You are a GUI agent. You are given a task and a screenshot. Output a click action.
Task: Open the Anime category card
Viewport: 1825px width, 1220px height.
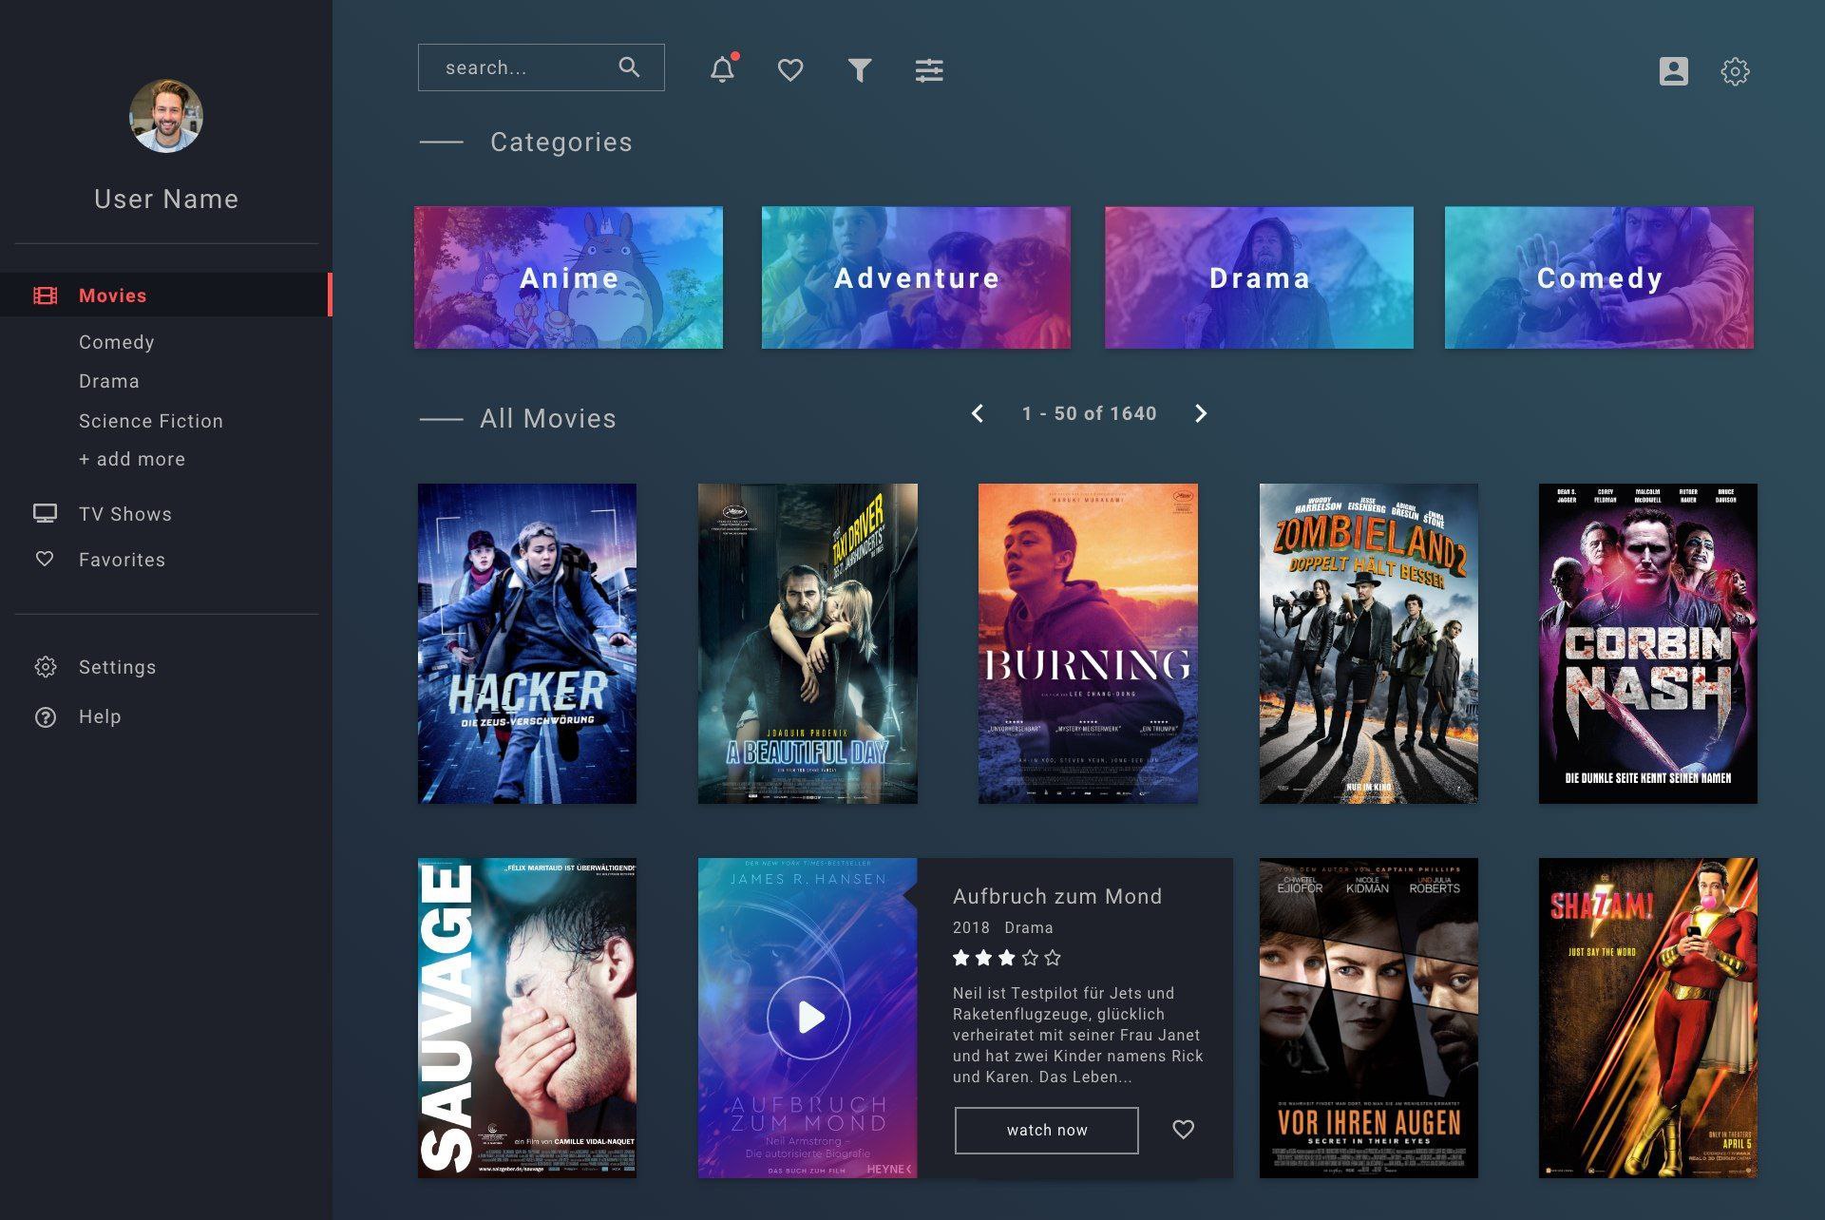568,277
